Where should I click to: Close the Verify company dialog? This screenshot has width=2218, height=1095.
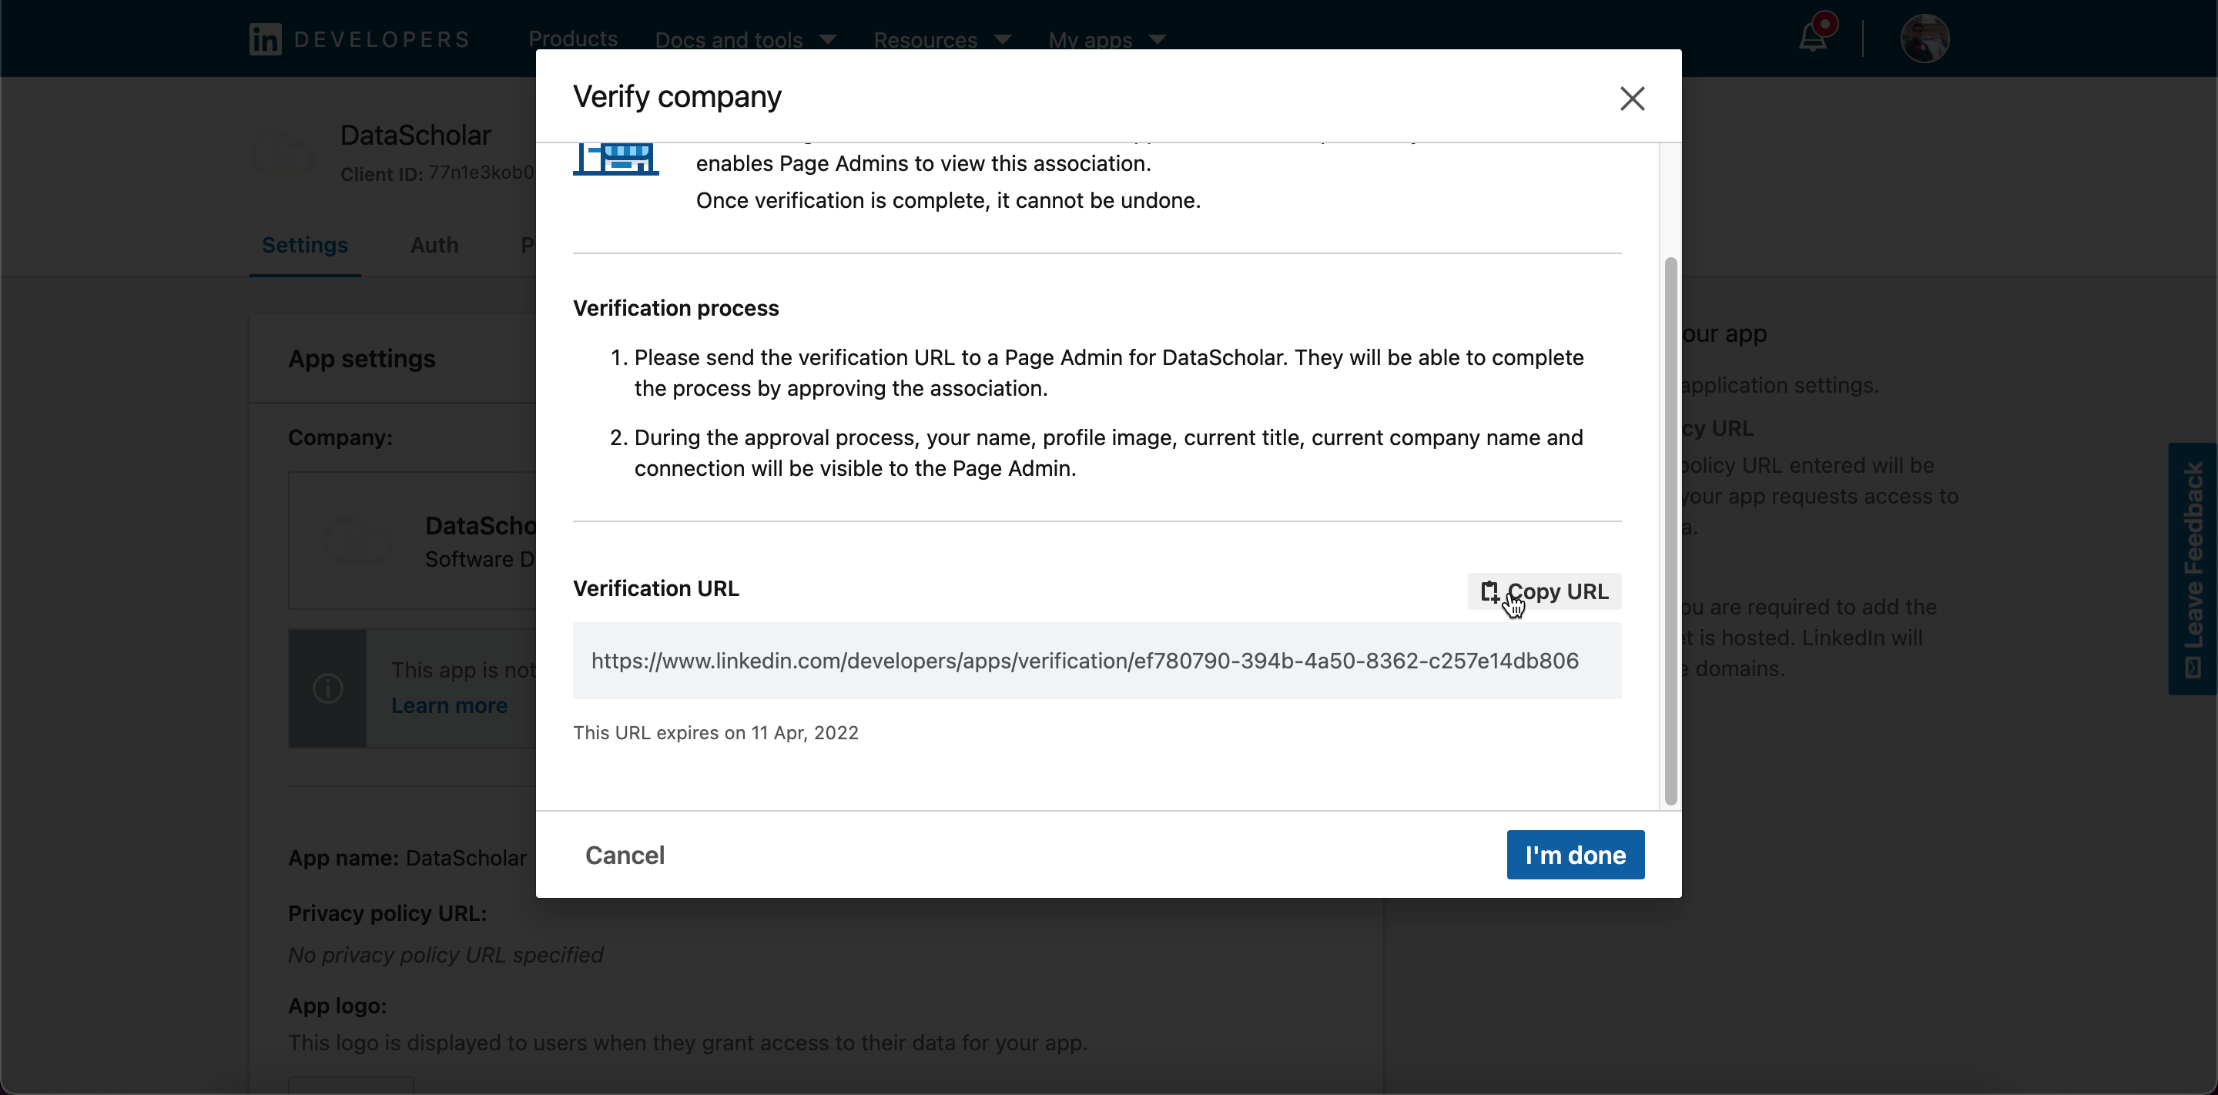(x=1632, y=98)
